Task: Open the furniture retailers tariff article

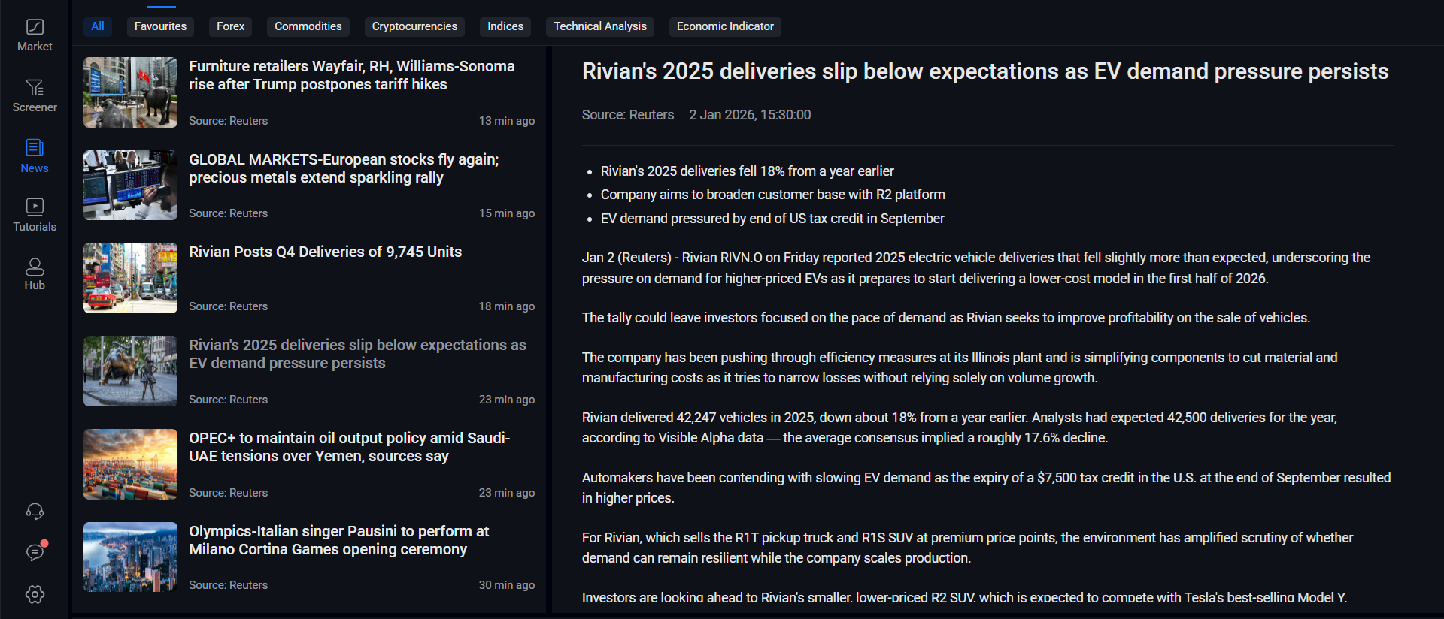Action: (x=352, y=75)
